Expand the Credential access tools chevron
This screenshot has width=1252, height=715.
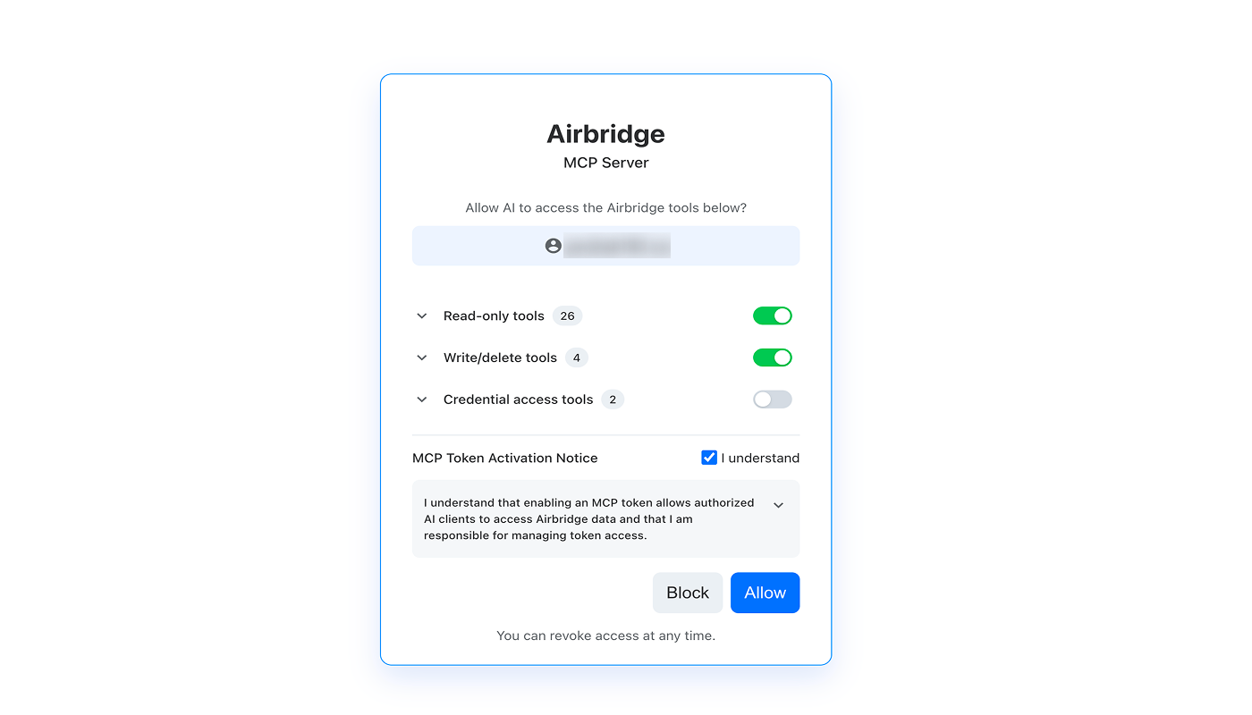(x=422, y=400)
